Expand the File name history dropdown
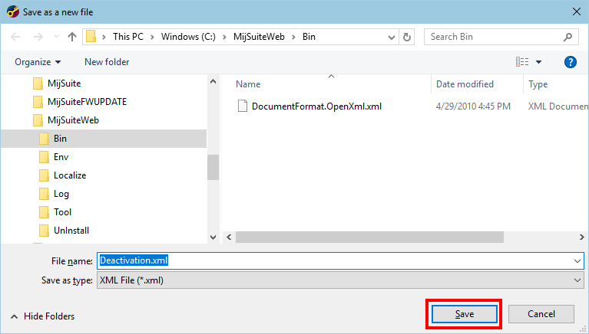 coord(577,260)
